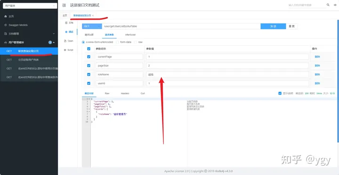Image resolution: width=339 pixels, height=175 pixels.
Task: Click the badge showing 4 interfaces
Action: [50, 42]
